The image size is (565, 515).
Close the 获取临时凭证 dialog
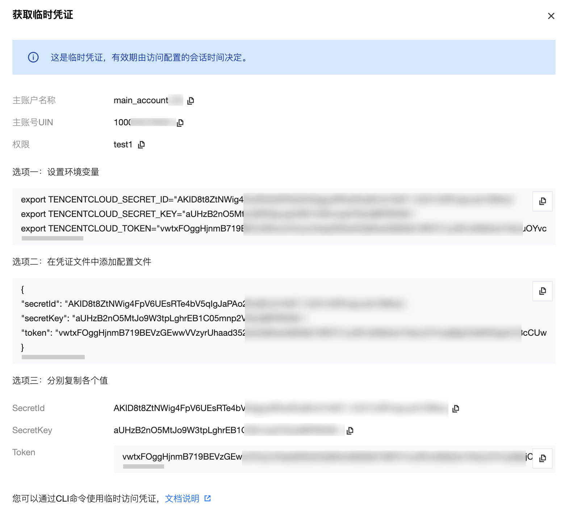tap(551, 16)
